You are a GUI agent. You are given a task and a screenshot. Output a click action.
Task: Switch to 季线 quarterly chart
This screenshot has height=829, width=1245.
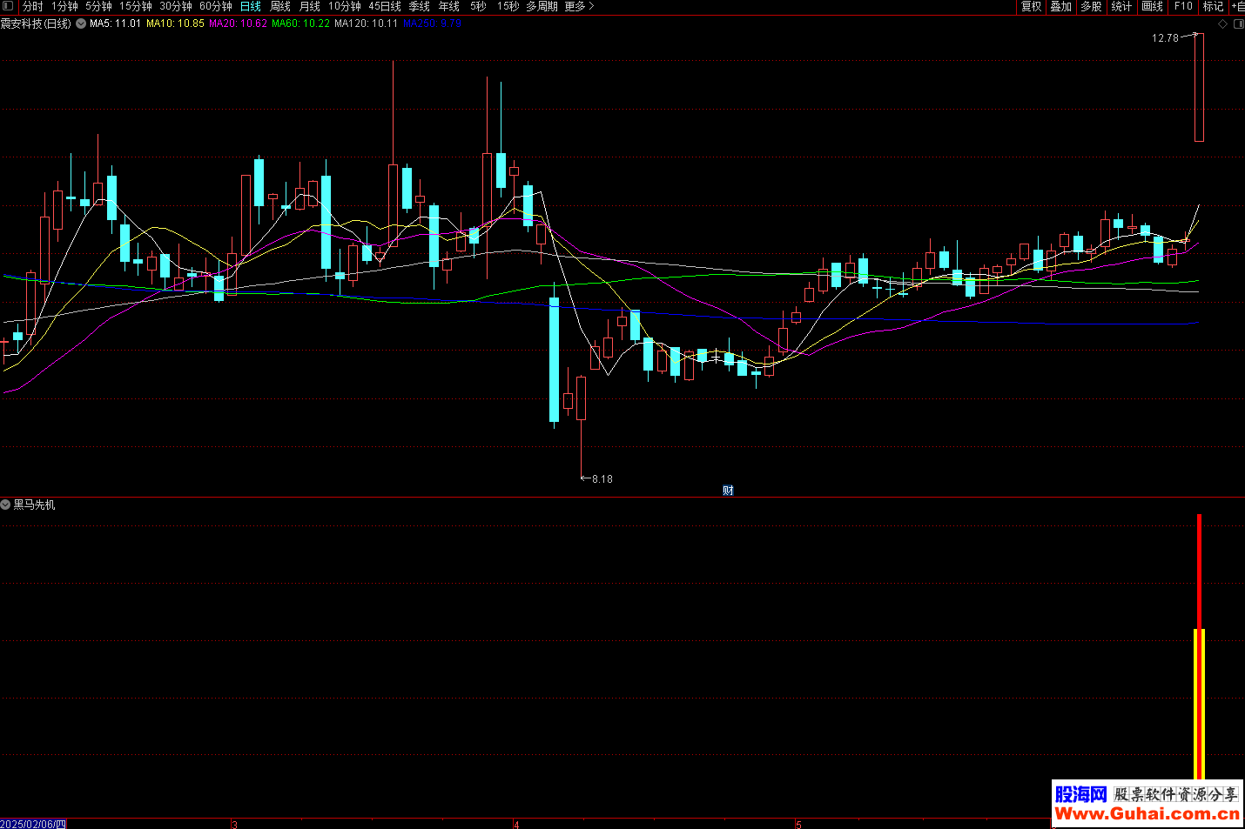pyautogui.click(x=420, y=6)
